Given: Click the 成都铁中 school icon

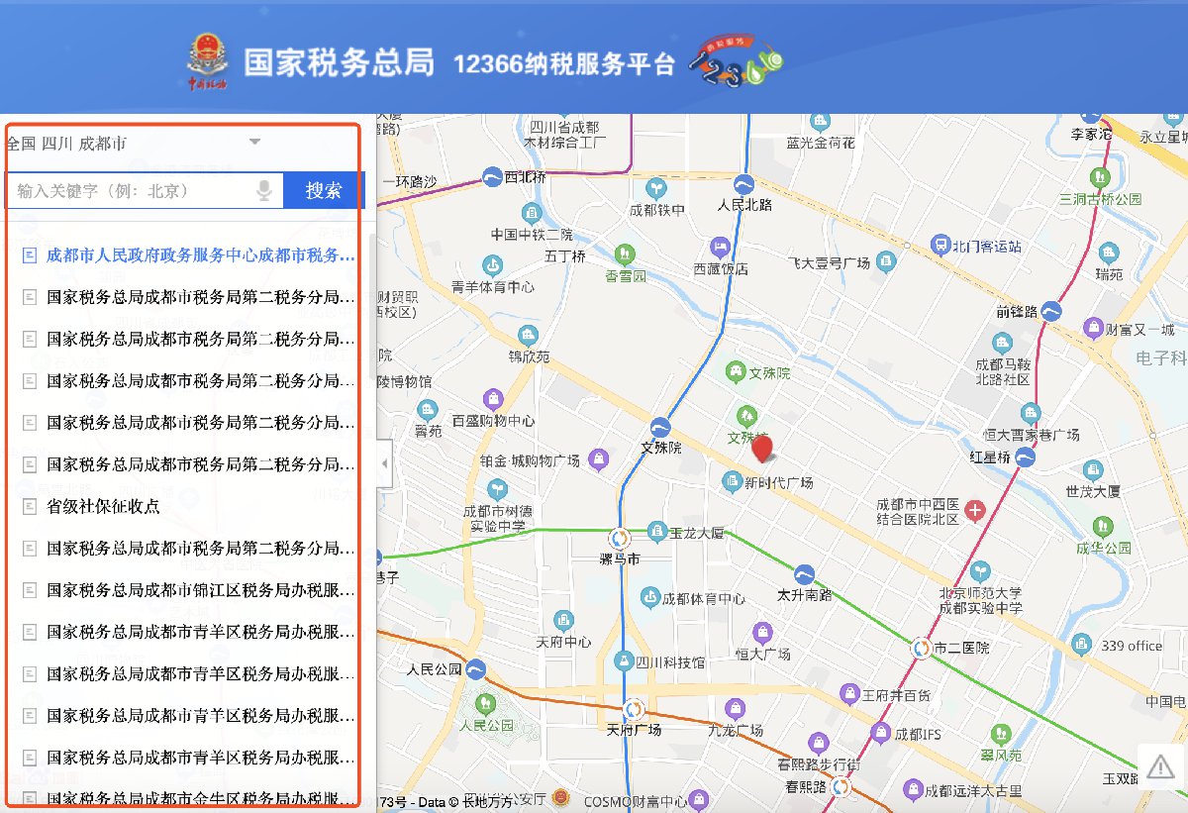Looking at the screenshot, I should point(655,188).
